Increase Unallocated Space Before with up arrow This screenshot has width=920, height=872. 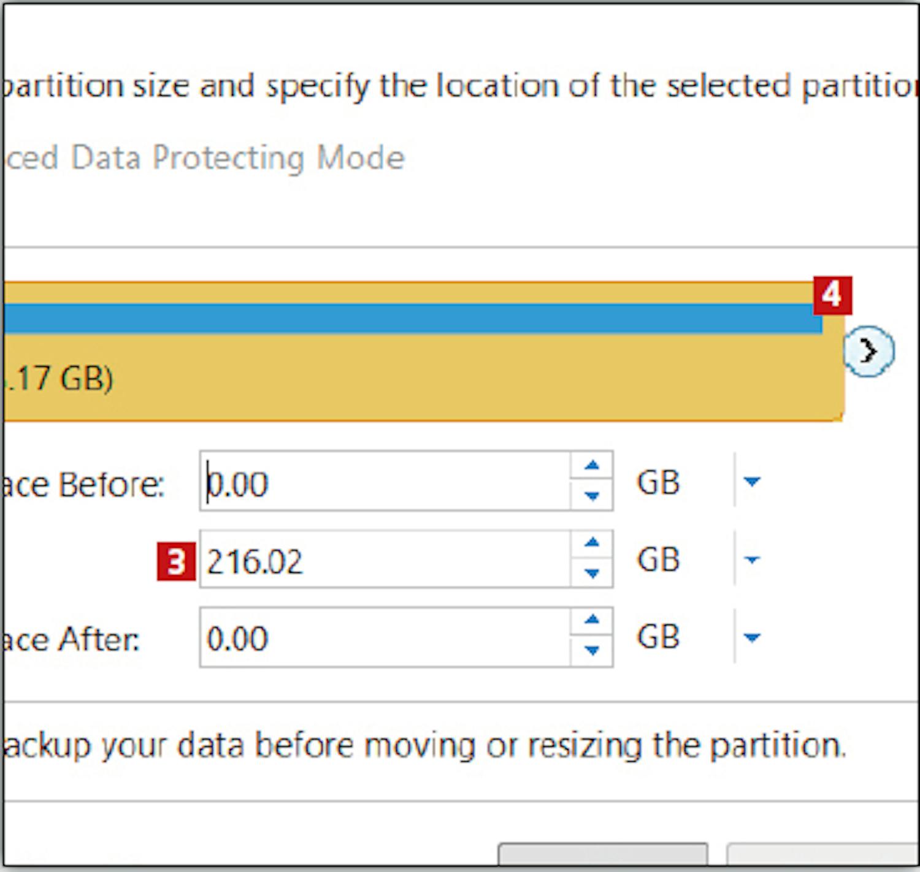click(592, 466)
